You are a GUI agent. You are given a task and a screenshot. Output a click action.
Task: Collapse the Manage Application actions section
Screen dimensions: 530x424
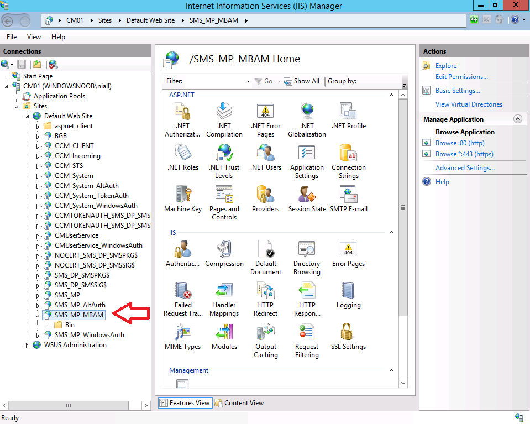coord(517,119)
